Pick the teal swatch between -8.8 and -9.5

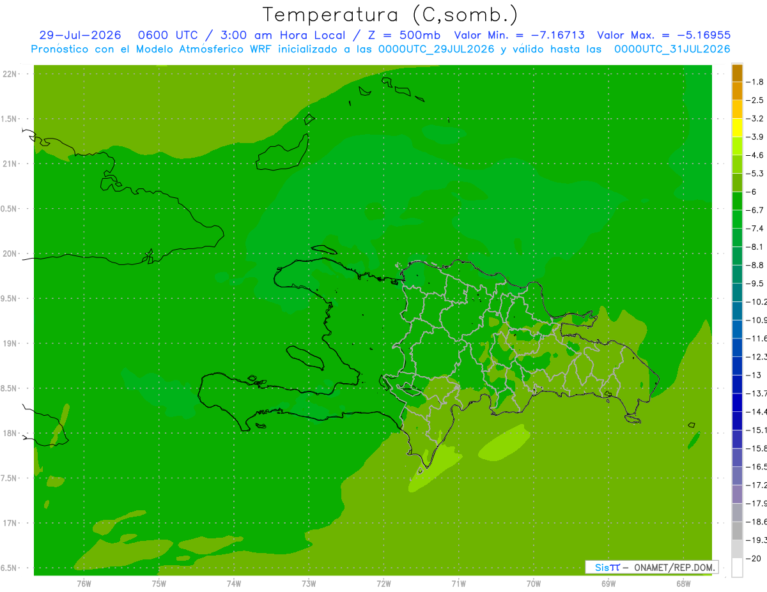coord(737,275)
